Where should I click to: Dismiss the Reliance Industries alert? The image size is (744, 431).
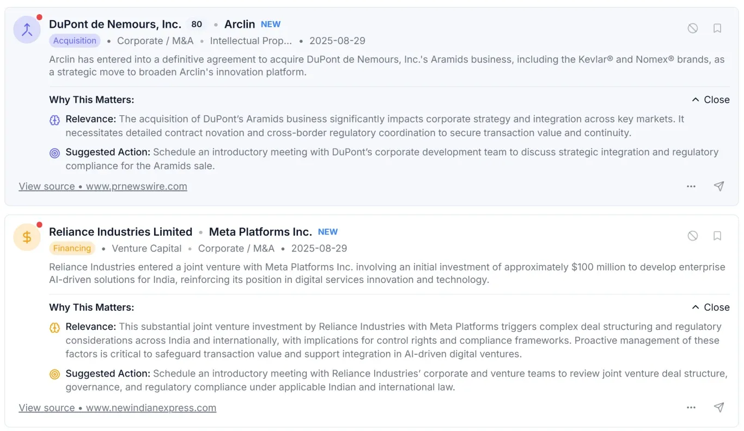coord(693,236)
